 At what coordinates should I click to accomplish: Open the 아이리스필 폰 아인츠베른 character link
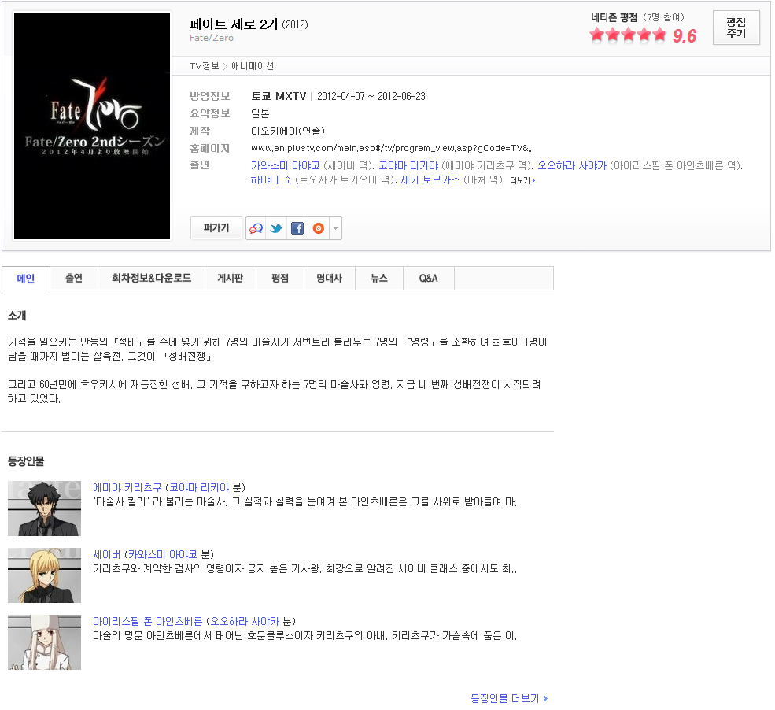(148, 622)
